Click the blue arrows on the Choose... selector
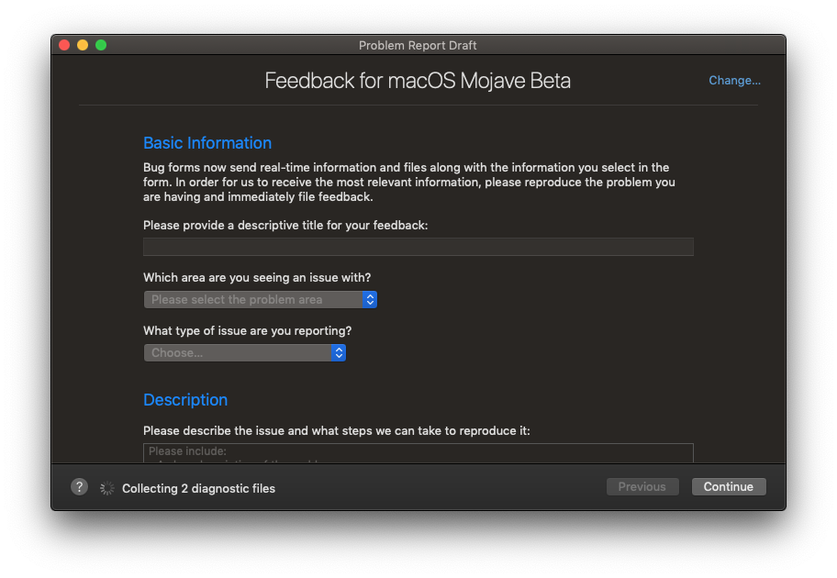The image size is (837, 578). 339,353
